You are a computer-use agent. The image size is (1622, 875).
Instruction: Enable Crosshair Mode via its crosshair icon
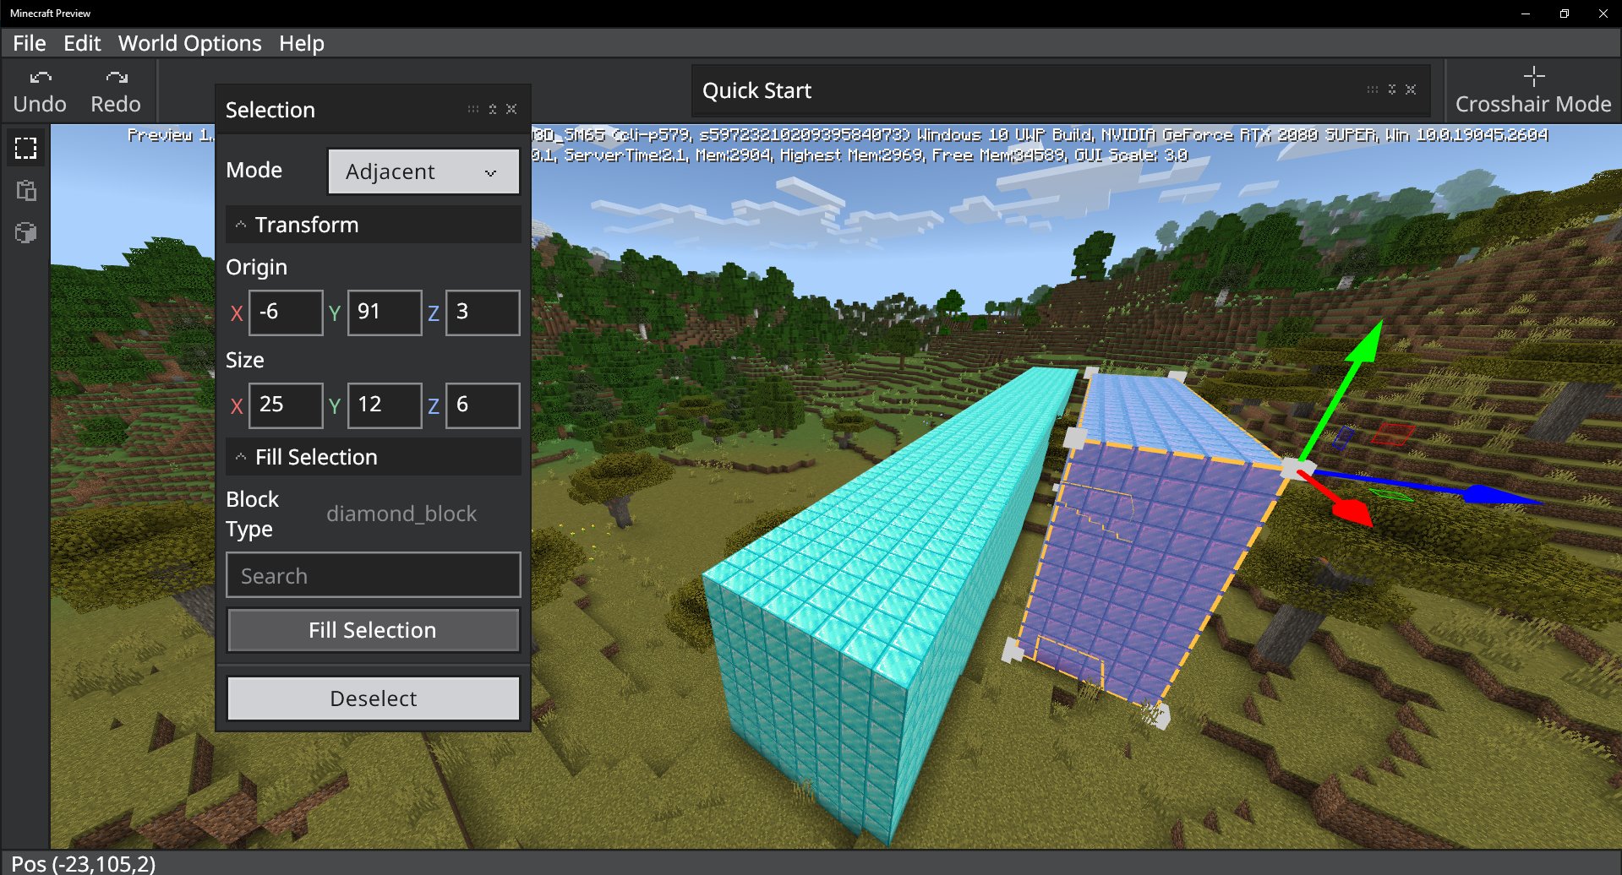click(x=1532, y=76)
